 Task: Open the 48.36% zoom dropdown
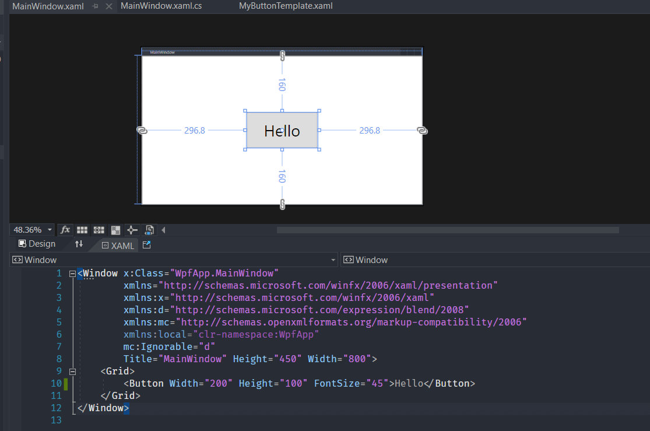click(x=50, y=230)
